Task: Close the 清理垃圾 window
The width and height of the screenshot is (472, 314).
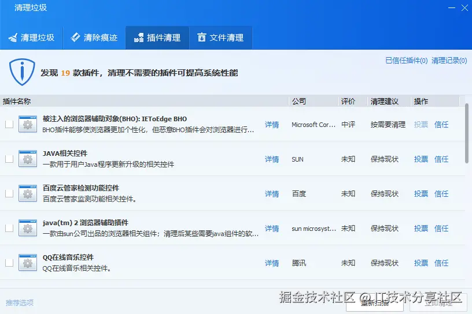Action: [x=465, y=8]
